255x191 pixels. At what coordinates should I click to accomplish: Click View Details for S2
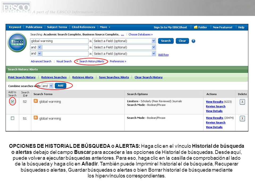tap(214, 111)
